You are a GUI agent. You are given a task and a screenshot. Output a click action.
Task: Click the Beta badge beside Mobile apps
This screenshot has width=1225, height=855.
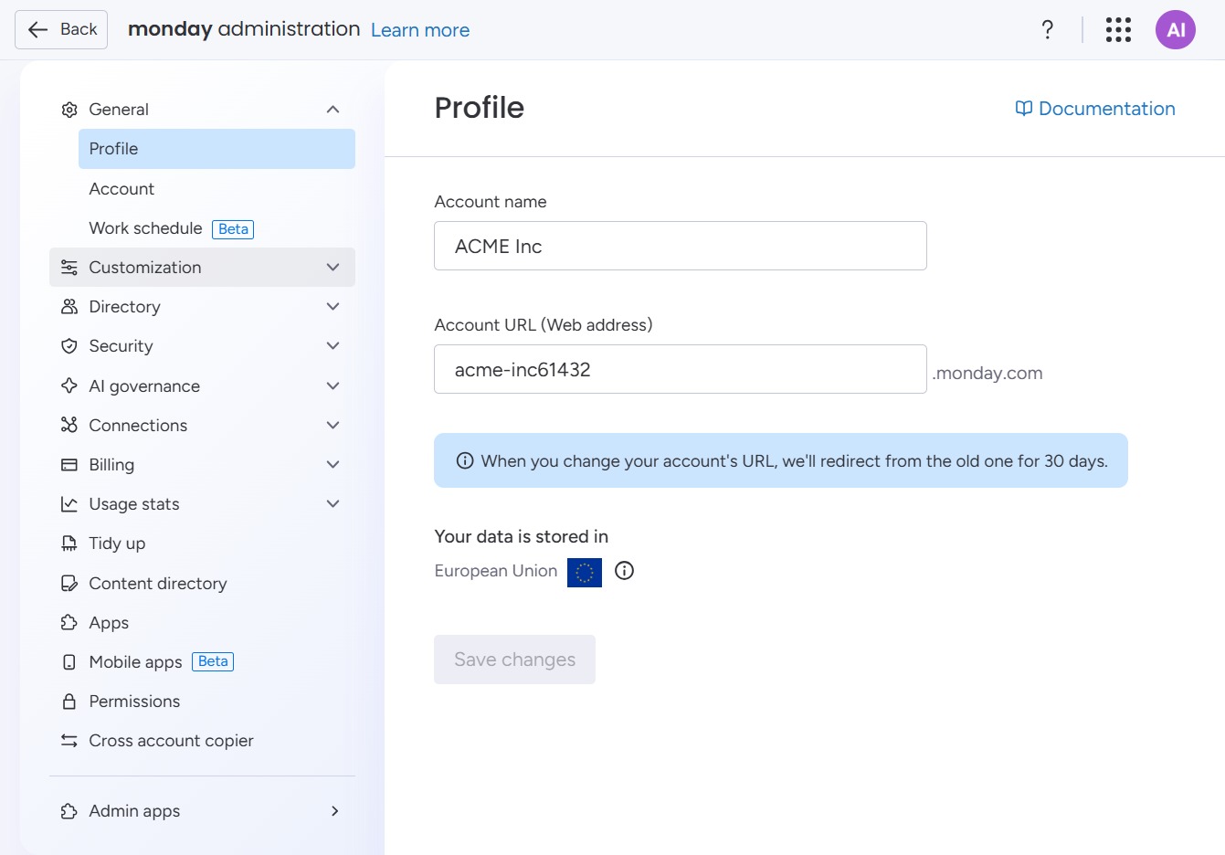[x=213, y=661]
